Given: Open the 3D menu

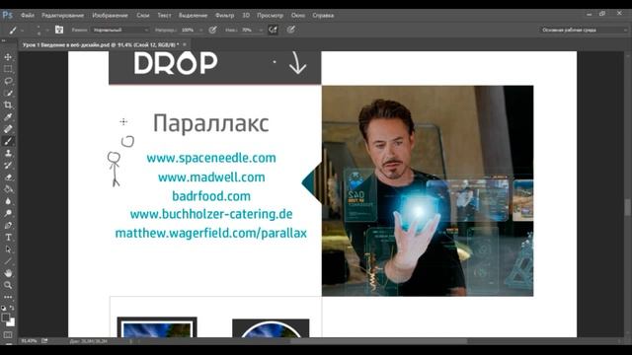Looking at the screenshot, I should click(x=246, y=16).
